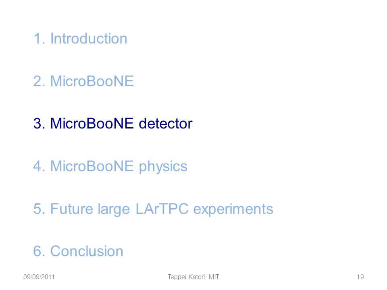The width and height of the screenshot is (387, 290).
Task: Click the slide number 19
Action: (x=360, y=277)
